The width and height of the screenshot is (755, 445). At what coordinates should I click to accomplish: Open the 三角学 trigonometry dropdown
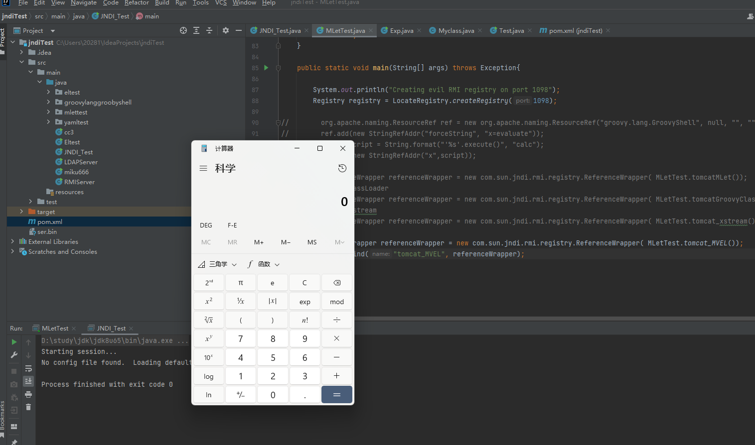coord(217,264)
